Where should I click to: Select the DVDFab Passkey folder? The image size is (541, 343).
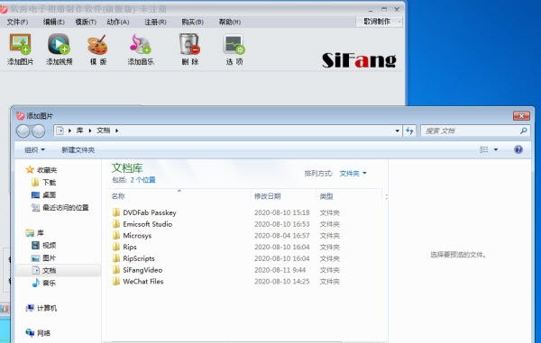[x=150, y=212]
